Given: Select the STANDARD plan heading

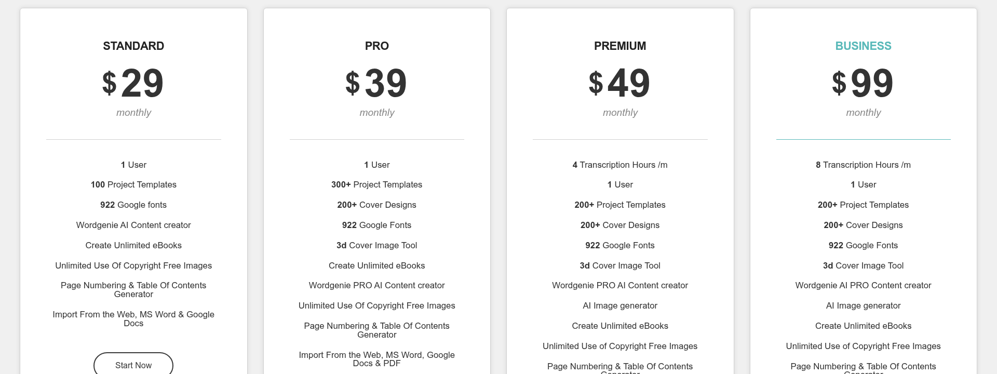Looking at the screenshot, I should 133,46.
